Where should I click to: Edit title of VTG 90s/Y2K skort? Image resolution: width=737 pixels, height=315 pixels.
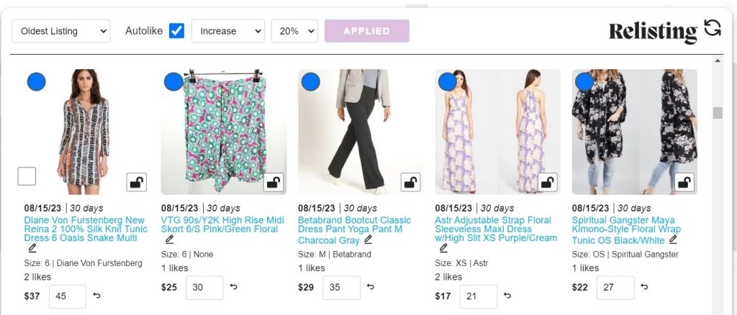170,239
